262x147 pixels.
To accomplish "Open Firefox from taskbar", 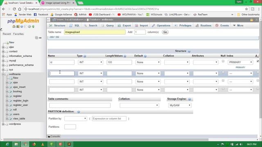I will pos(34,144).
